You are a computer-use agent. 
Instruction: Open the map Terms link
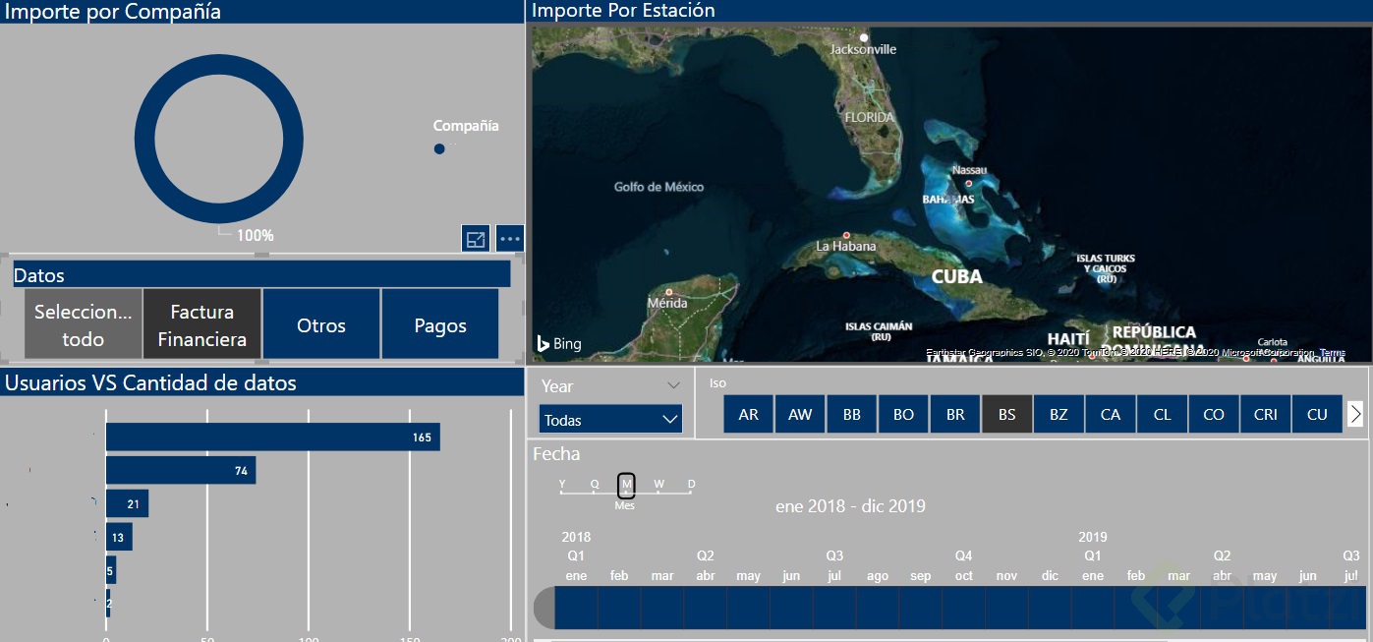click(x=1332, y=352)
